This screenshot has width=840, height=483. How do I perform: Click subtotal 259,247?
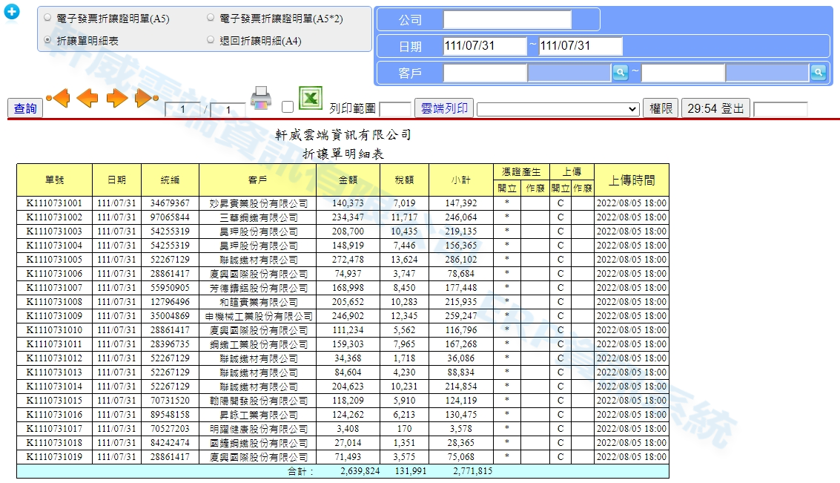[x=460, y=316]
